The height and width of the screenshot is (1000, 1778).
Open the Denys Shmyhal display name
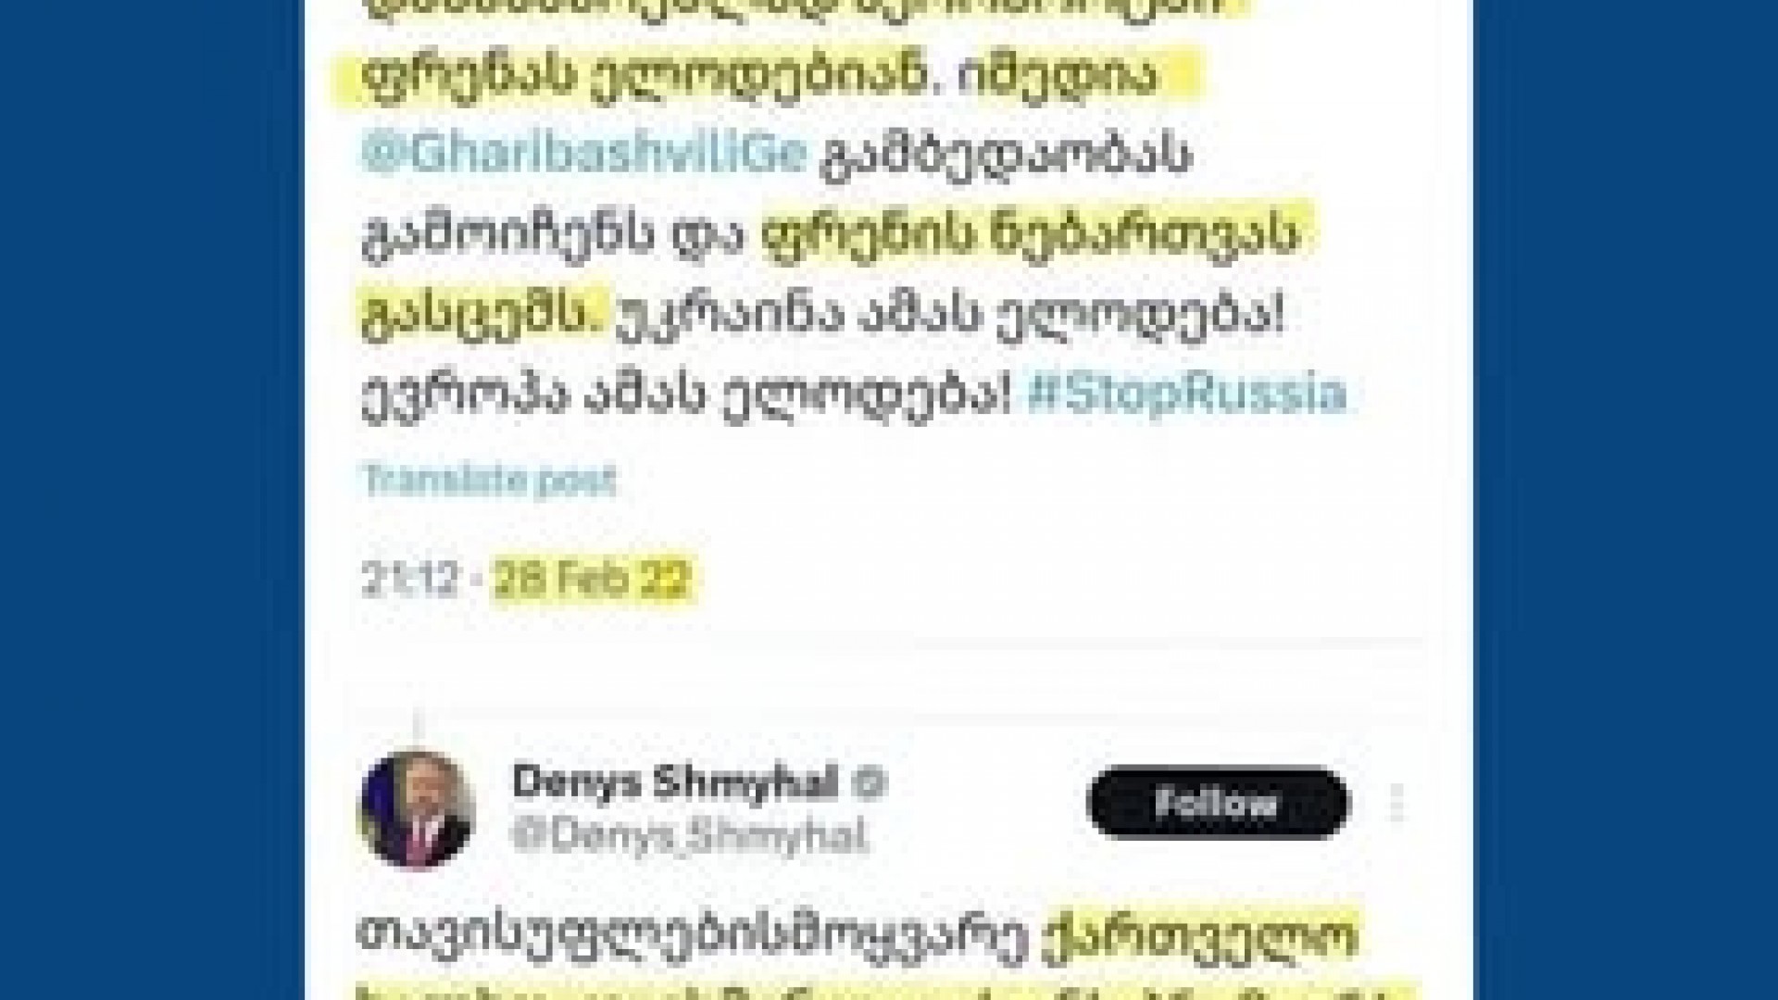tap(676, 783)
